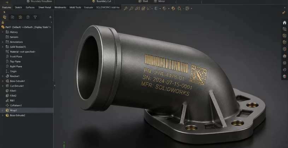Click the diamond icon beside manager tabs

(x=50, y=17)
